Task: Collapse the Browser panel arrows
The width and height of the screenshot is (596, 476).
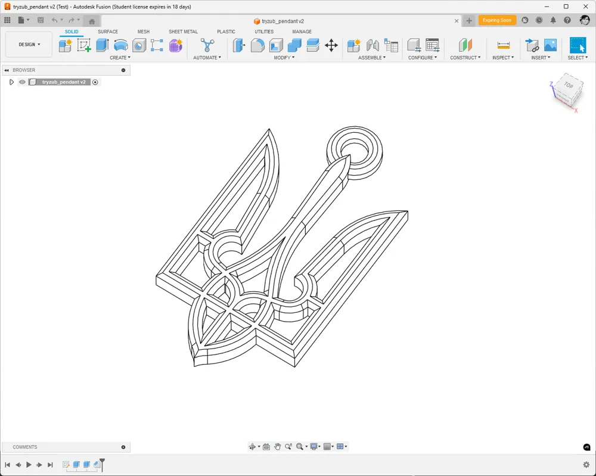Action: (x=7, y=70)
